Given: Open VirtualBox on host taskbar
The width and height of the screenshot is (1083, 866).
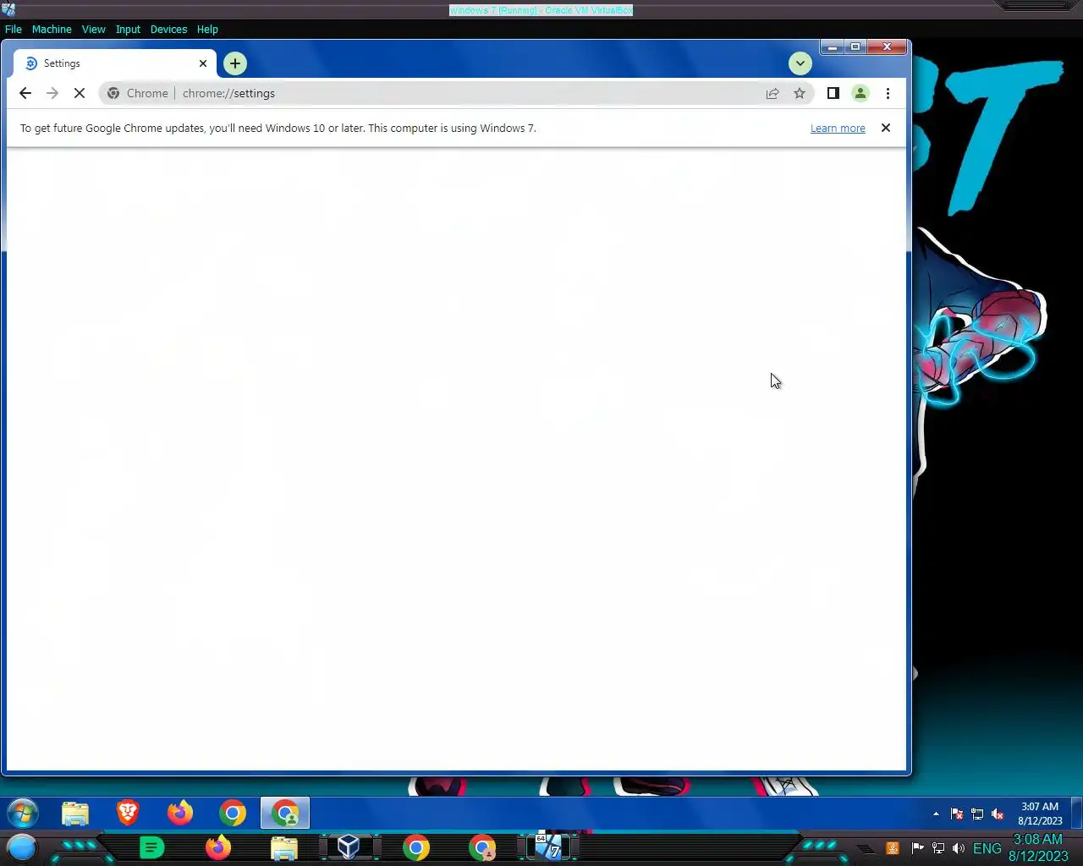Looking at the screenshot, I should [x=349, y=847].
